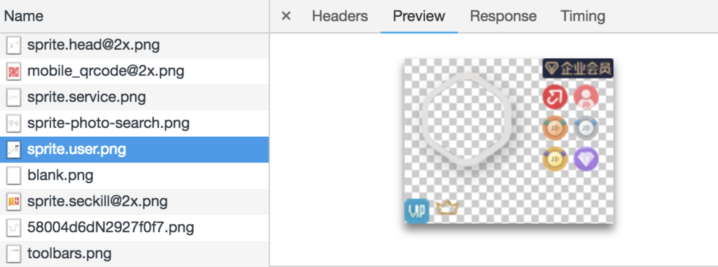
Task: Click the Name column header
Action: pyautogui.click(x=24, y=16)
